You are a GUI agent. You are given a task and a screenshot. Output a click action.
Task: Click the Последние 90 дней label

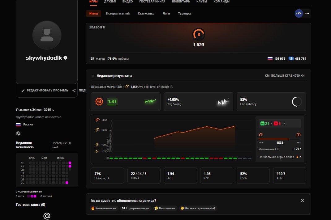point(61,145)
